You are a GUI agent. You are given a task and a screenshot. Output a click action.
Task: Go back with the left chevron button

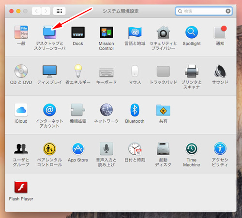[36, 11]
